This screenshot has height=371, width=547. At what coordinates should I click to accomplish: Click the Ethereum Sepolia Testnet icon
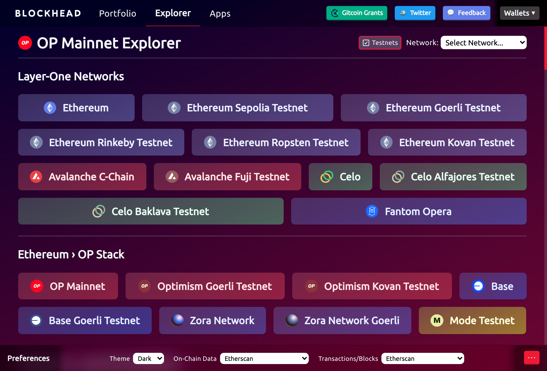tap(174, 108)
